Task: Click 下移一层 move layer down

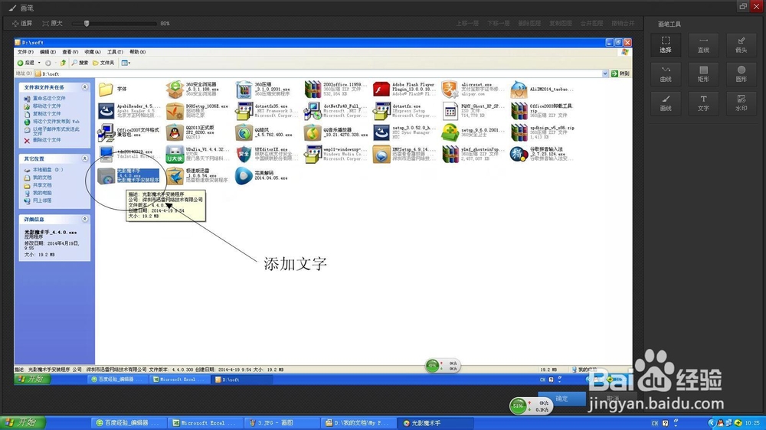Action: click(x=498, y=23)
